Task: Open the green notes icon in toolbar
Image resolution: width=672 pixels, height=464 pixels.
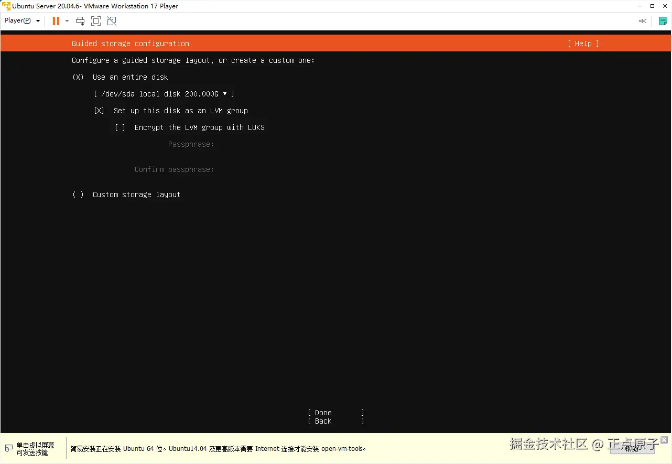Action: click(663, 21)
